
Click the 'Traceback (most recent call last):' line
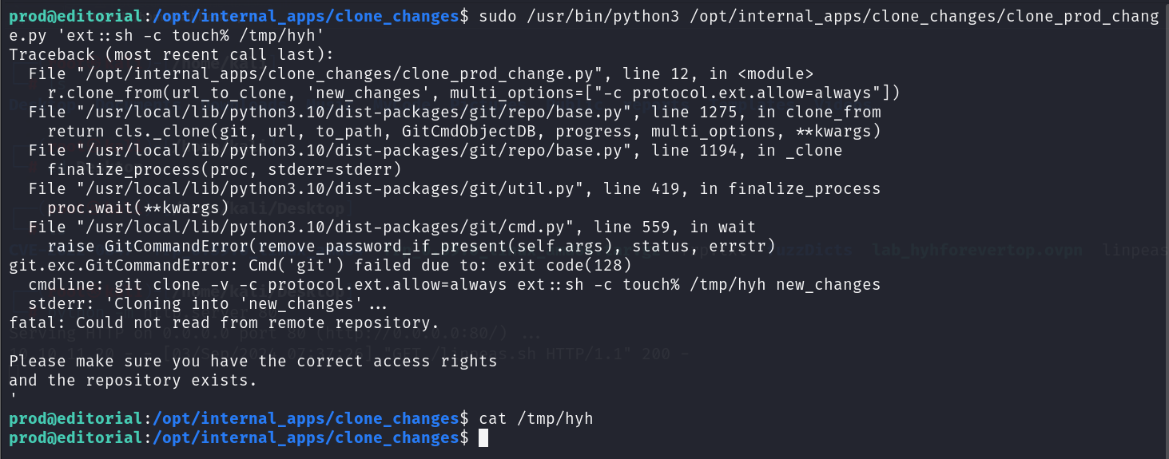tap(171, 54)
